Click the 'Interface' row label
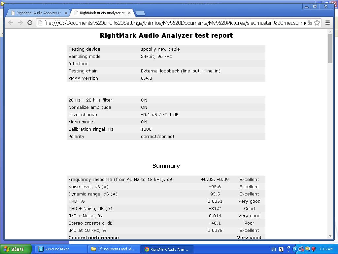Image resolution: width=338 pixels, height=254 pixels. [x=78, y=63]
